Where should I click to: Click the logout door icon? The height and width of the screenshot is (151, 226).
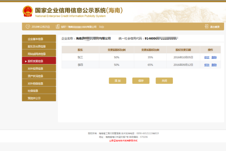(x=206, y=26)
